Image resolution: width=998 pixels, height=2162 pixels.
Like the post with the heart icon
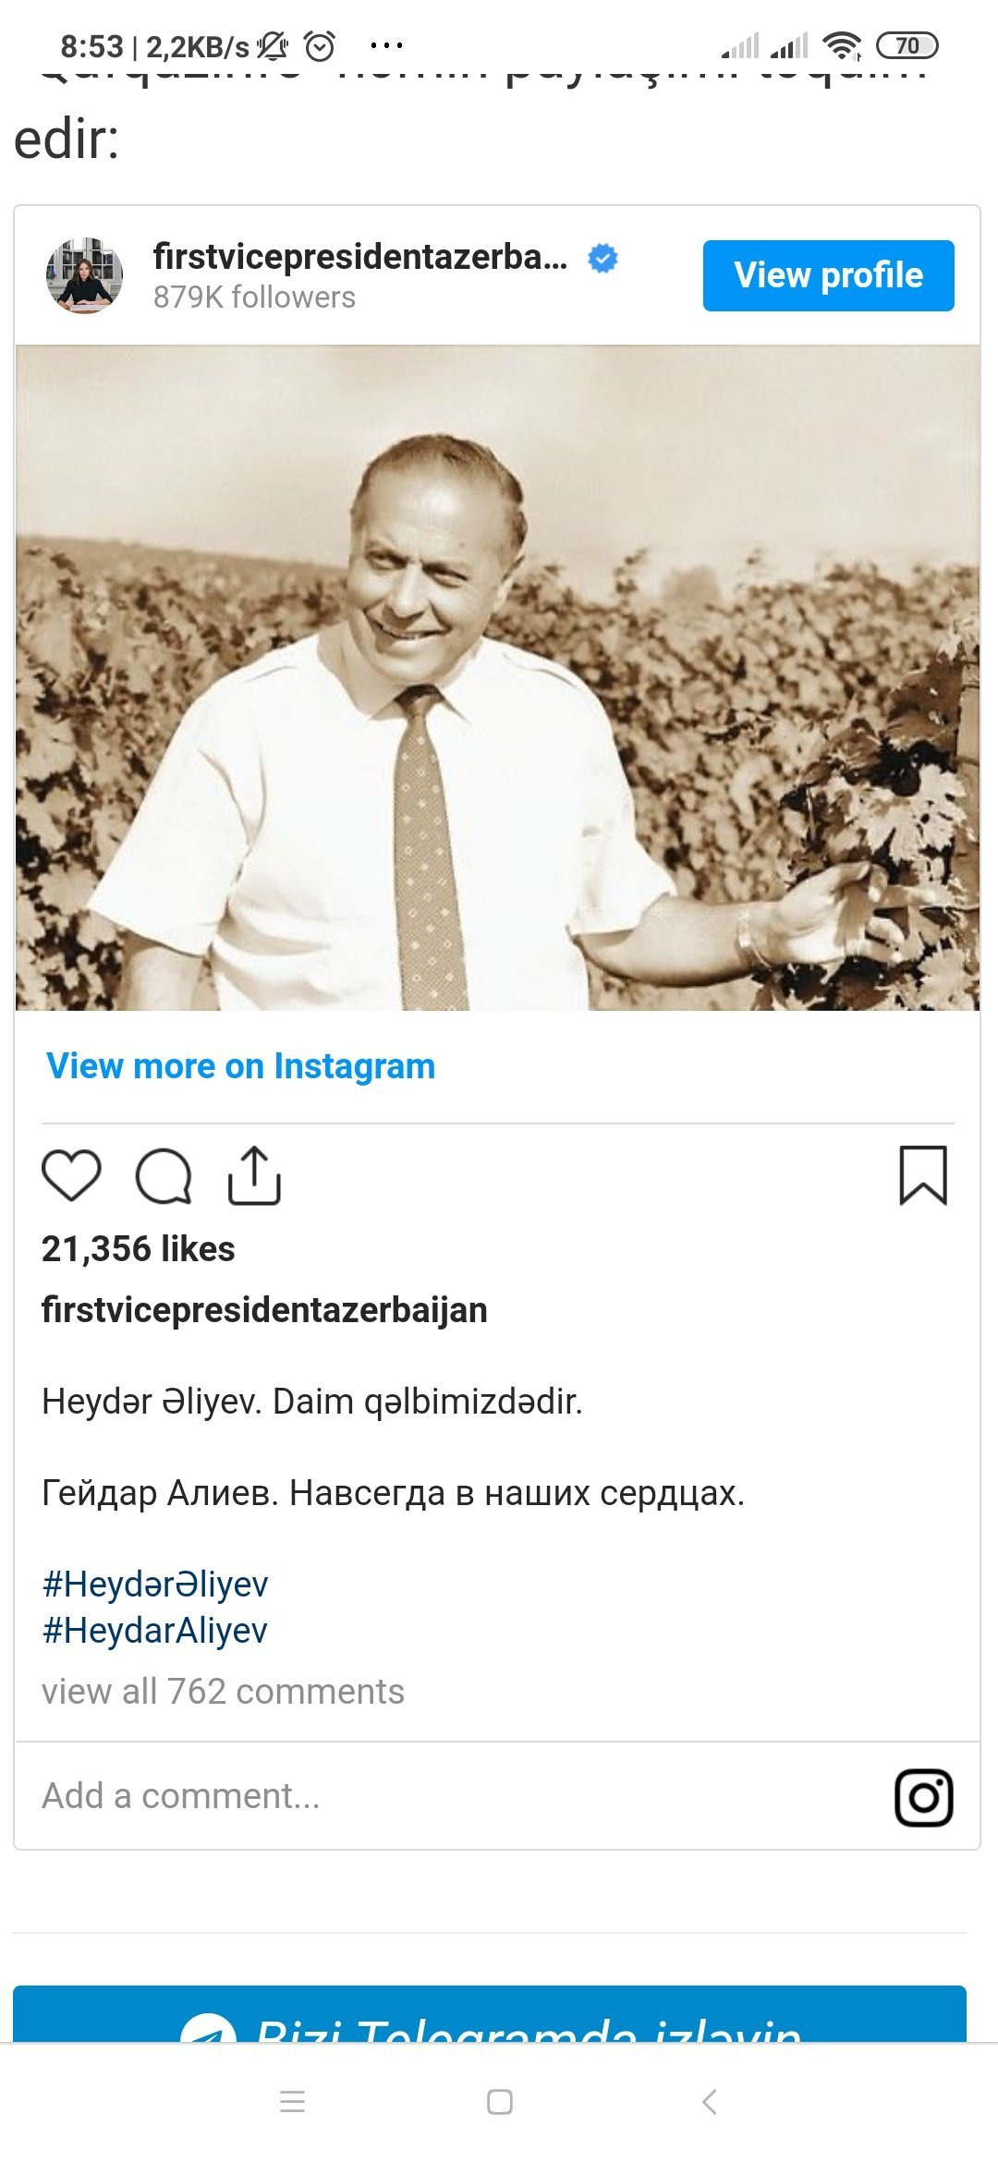click(x=71, y=1175)
